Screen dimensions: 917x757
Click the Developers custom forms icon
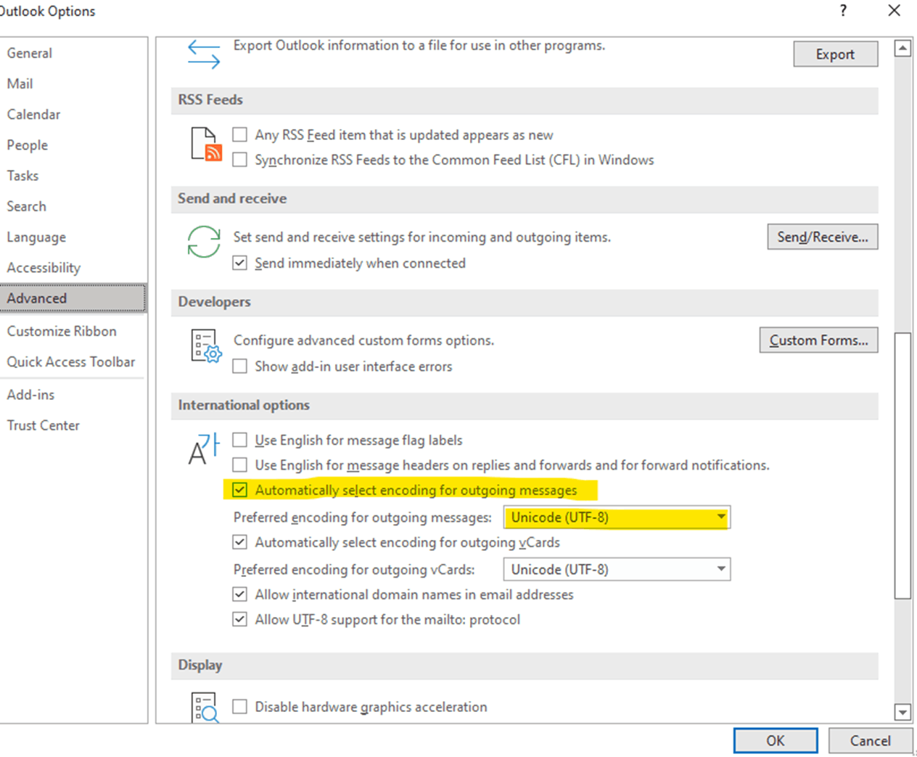pos(206,345)
